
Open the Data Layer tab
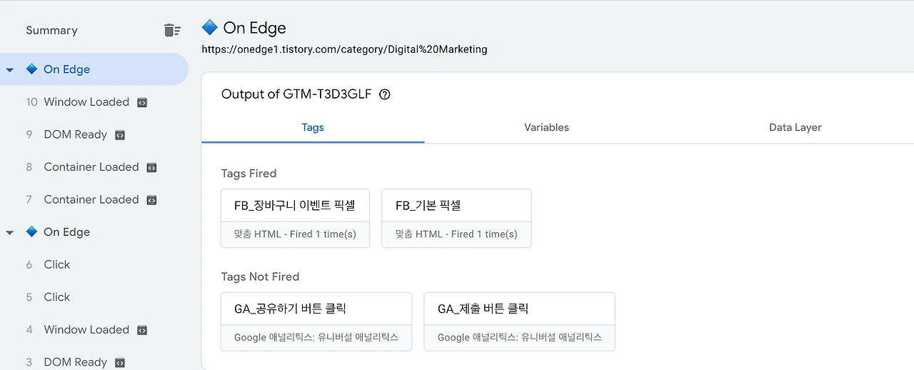coord(795,127)
